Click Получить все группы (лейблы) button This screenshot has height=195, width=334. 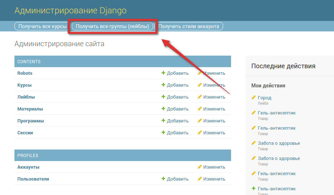coord(112,26)
